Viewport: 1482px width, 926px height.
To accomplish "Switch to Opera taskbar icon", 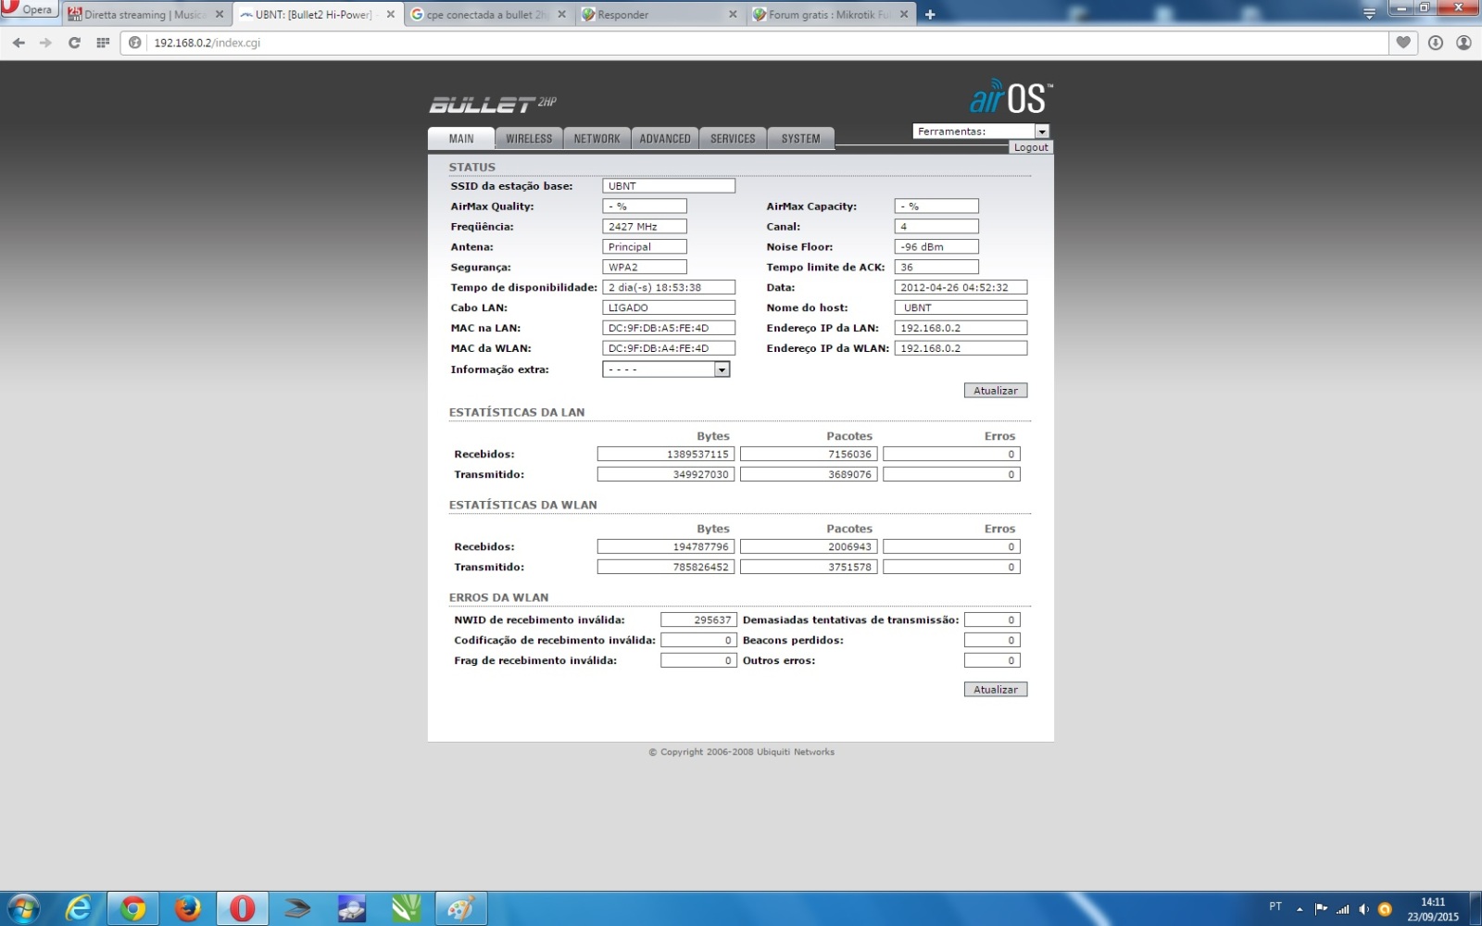I will [243, 908].
